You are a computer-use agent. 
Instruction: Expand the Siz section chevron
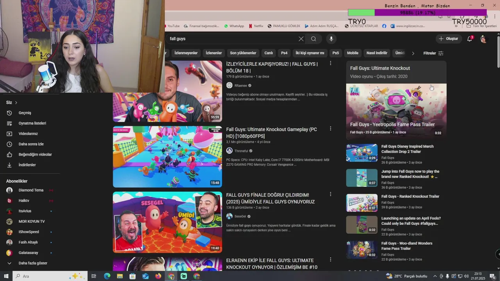16,103
